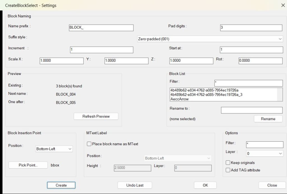Click the Pad digits input field
The image size is (287, 194).
point(251,28)
